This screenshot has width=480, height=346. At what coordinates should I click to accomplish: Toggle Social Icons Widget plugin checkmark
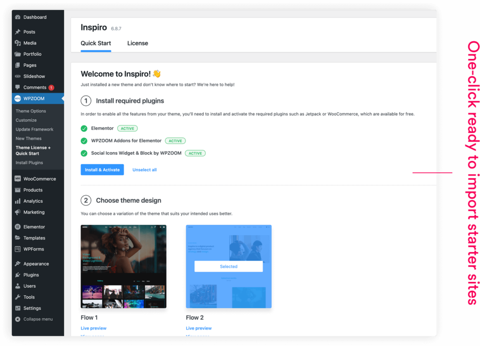coord(84,153)
